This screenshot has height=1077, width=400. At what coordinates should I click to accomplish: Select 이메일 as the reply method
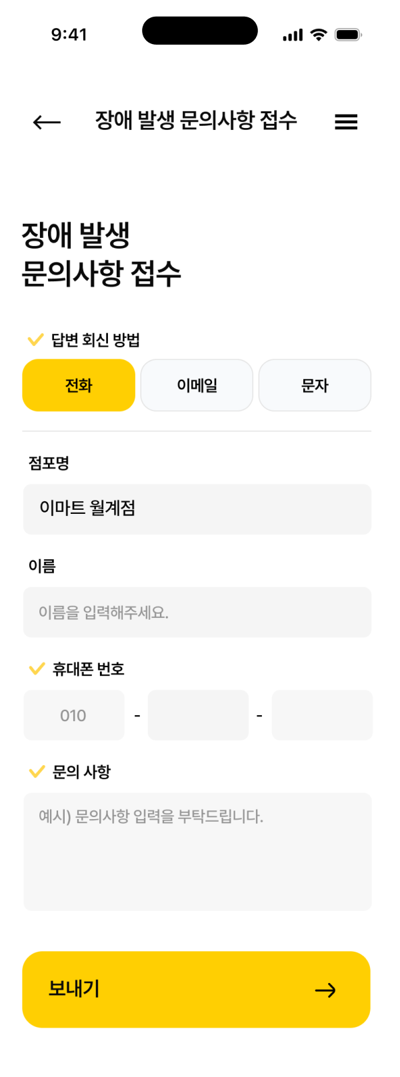(x=196, y=385)
